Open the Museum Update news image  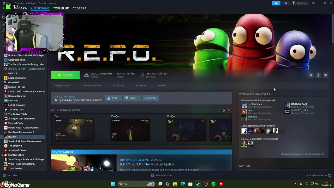[84, 163]
